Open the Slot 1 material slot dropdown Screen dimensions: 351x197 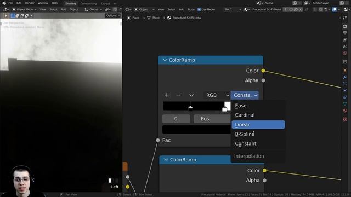pyautogui.click(x=233, y=9)
